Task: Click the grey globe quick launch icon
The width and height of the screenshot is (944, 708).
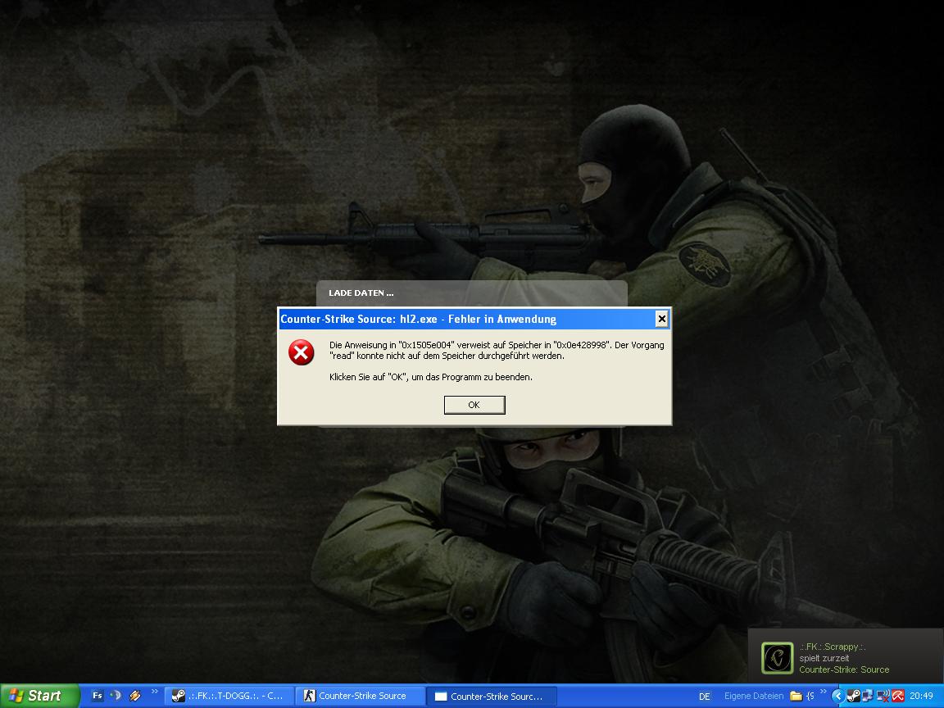Action: coord(116,696)
